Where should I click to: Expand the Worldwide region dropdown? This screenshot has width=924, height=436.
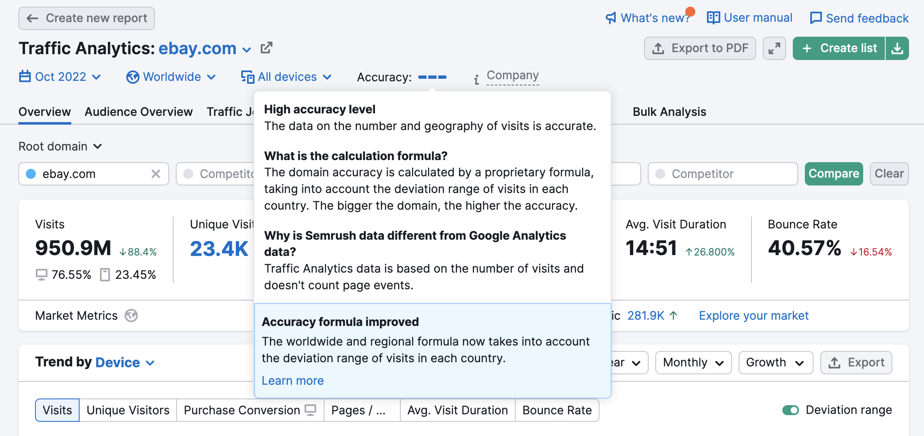point(171,77)
